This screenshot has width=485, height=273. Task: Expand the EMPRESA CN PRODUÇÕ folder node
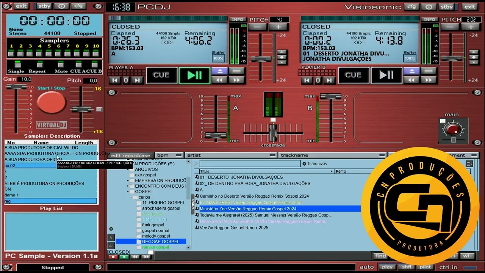128,181
